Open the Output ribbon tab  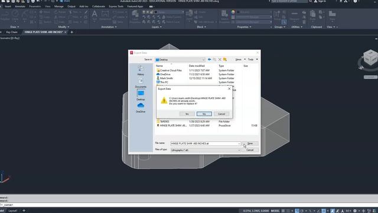click(71, 7)
